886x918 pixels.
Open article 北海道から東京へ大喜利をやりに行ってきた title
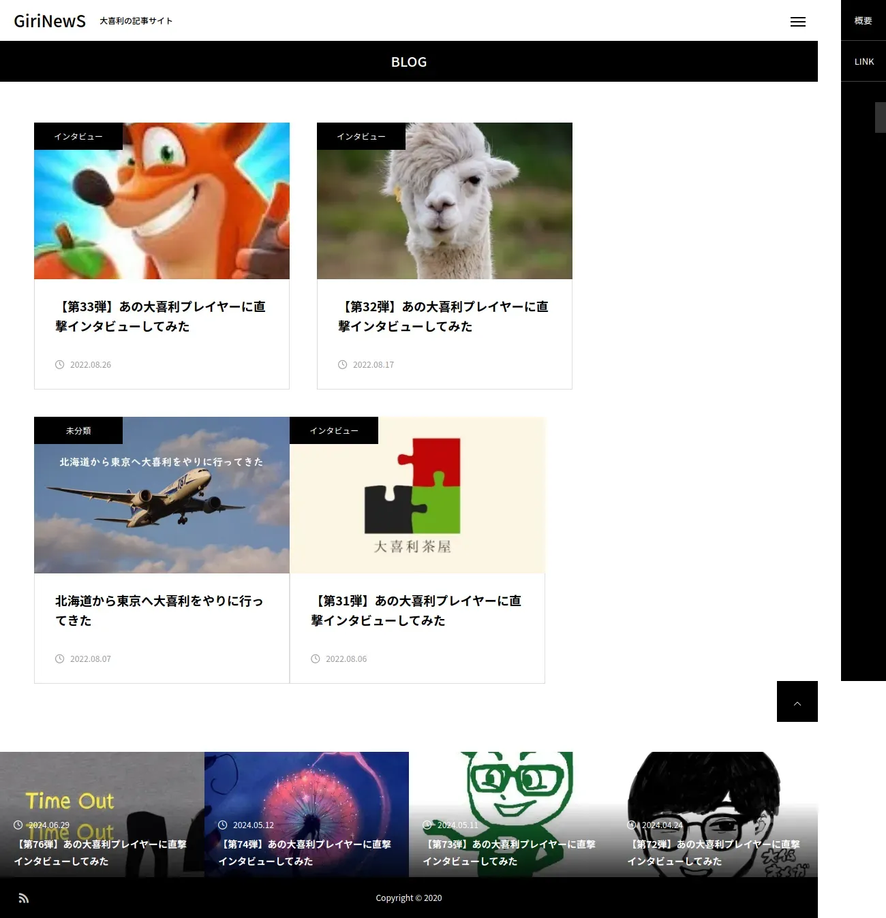pos(159,611)
